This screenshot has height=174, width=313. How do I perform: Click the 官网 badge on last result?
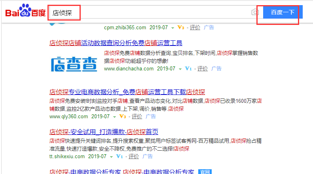point(205,172)
